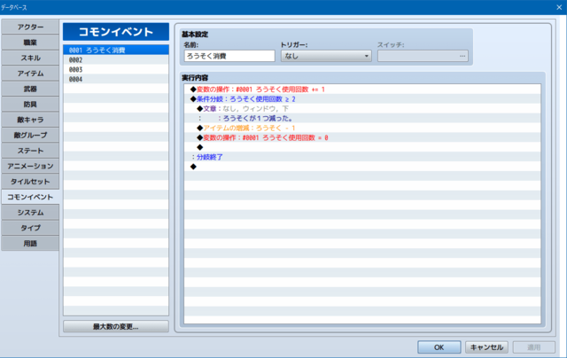Select common event 0001 ろうそく消費

click(x=116, y=50)
